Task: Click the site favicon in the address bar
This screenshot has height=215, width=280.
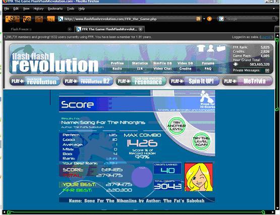Action: click(x=61, y=19)
